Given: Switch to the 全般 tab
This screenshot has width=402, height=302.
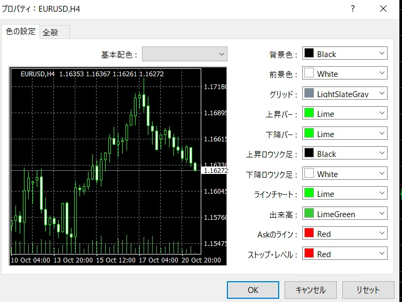Looking at the screenshot, I should coord(54,32).
